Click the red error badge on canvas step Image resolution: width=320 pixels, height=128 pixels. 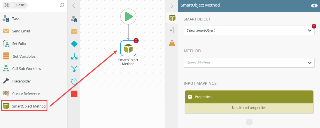[x=136, y=40]
